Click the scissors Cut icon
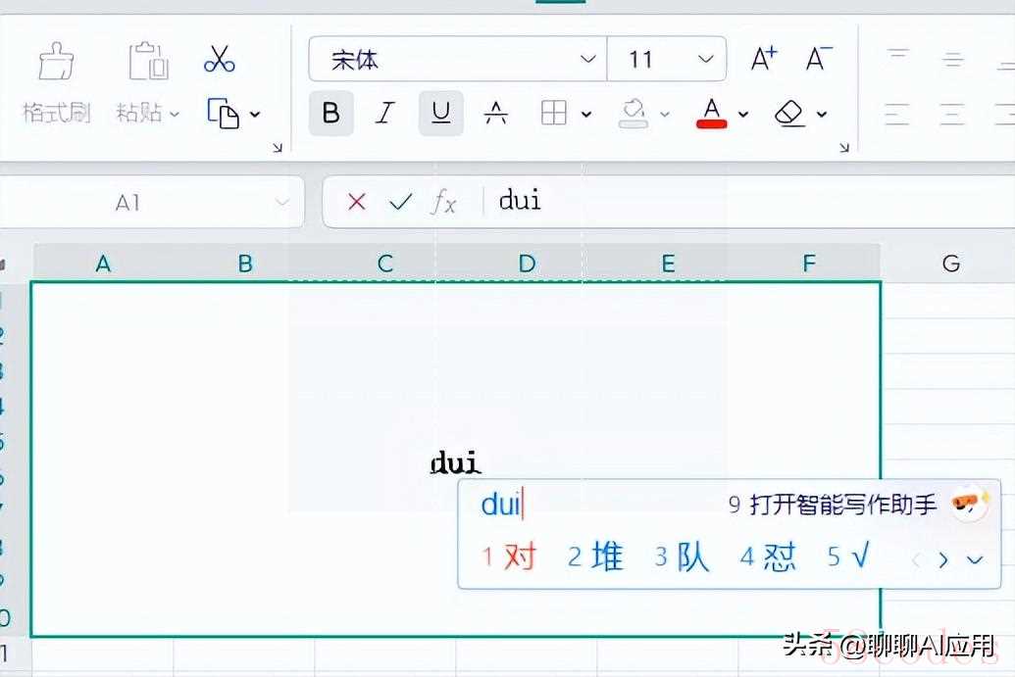Screen dimensions: 1015x677 (x=220, y=60)
